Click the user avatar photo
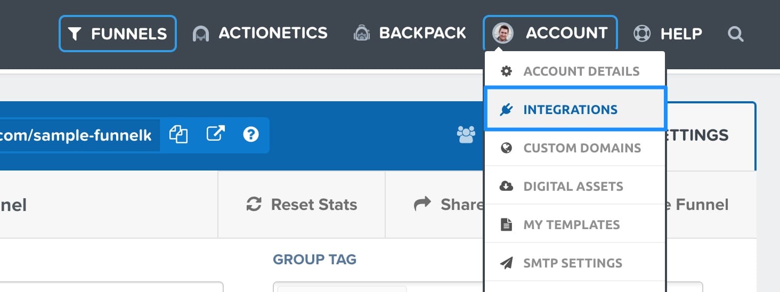The width and height of the screenshot is (780, 292). click(503, 33)
